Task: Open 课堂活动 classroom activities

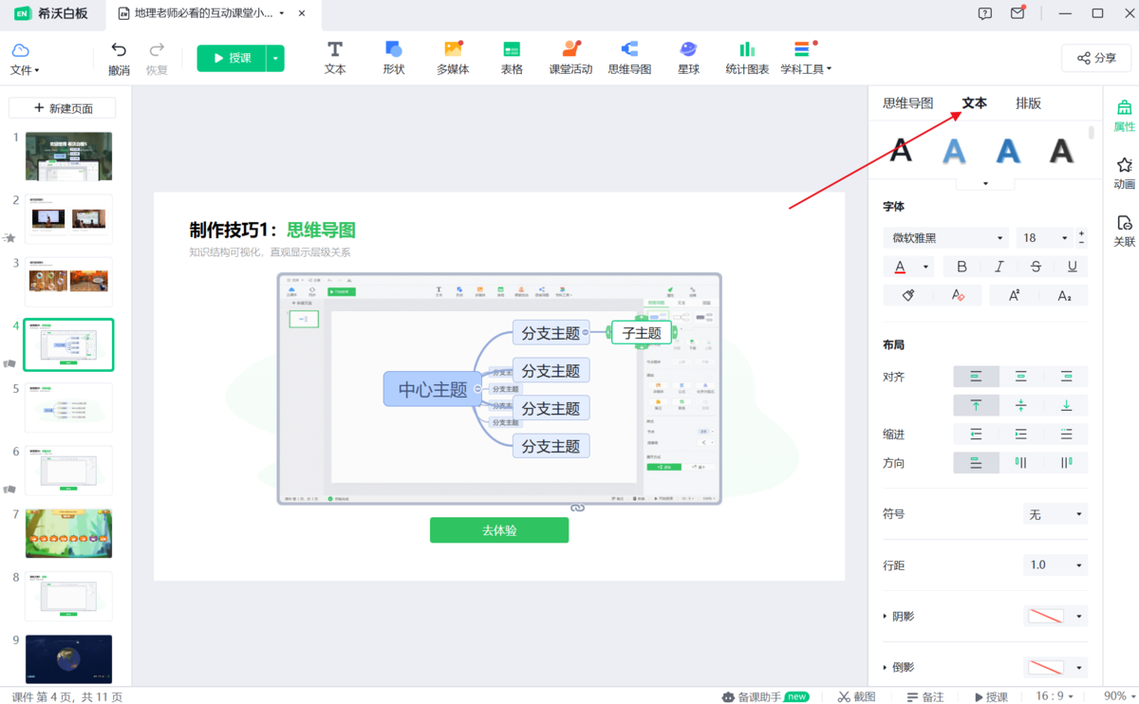Action: [570, 58]
